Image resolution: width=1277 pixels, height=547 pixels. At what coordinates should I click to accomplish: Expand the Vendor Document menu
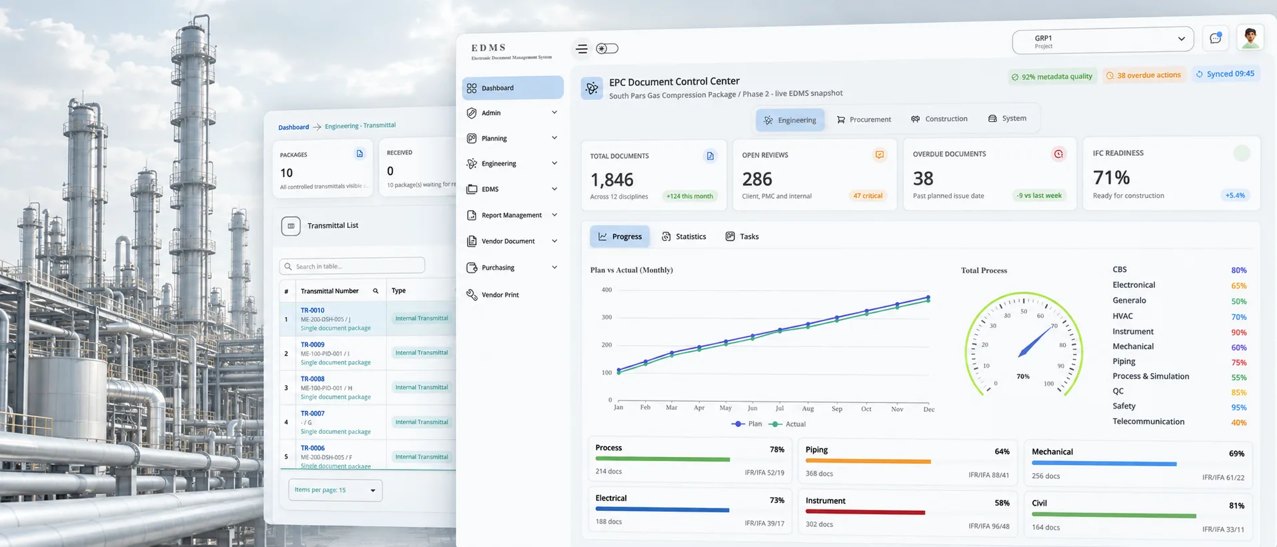[x=512, y=241]
